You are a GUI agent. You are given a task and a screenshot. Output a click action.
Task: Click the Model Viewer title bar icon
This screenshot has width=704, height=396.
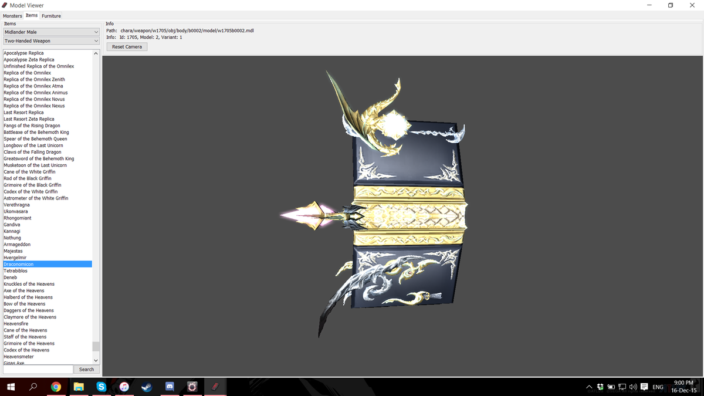[5, 5]
